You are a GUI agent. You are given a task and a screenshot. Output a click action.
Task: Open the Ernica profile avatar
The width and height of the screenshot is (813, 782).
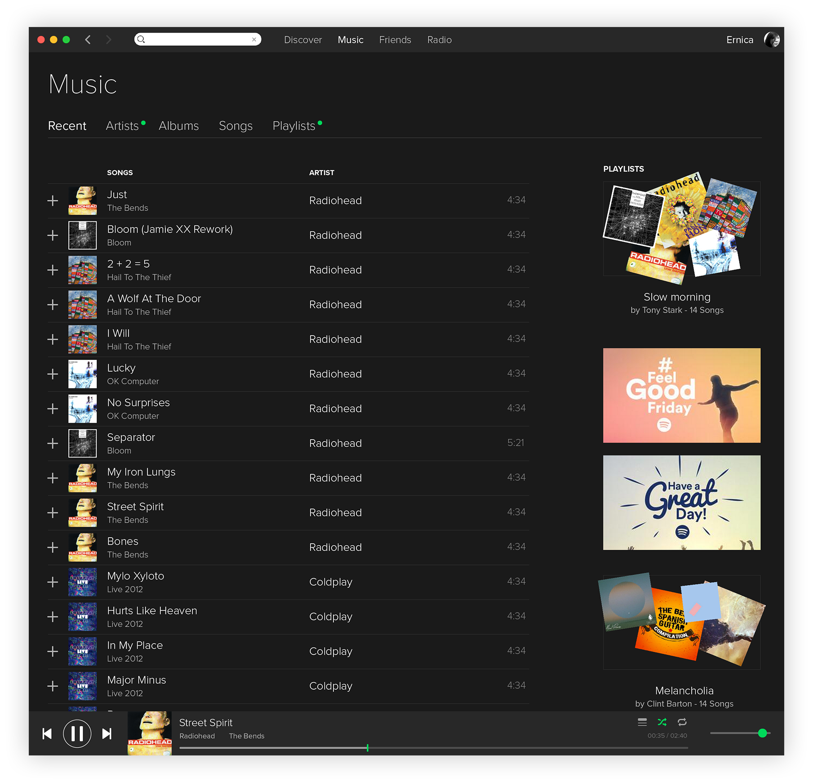click(x=772, y=40)
